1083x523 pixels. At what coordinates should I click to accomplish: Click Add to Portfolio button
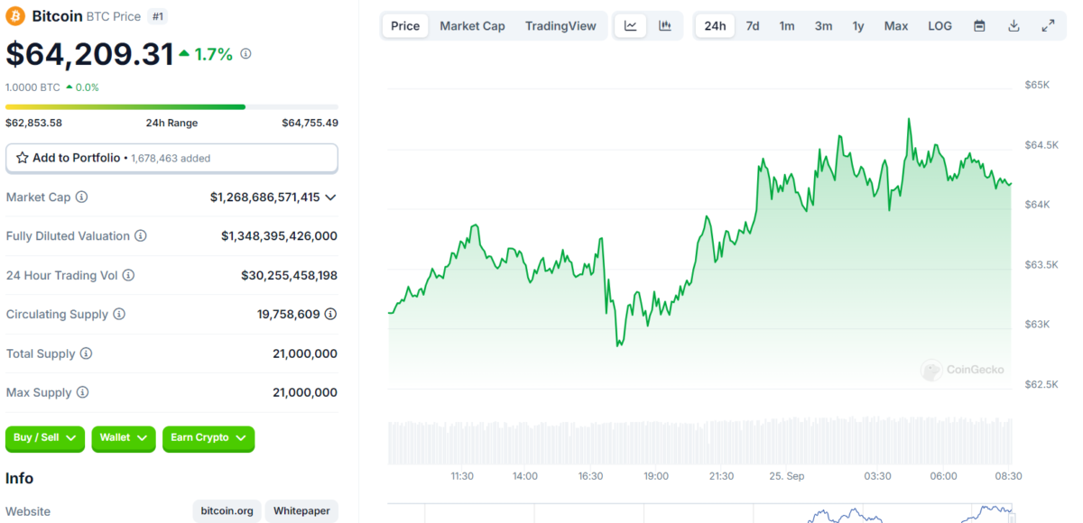point(171,158)
